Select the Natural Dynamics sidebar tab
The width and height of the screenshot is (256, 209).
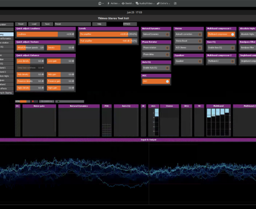click(7, 39)
